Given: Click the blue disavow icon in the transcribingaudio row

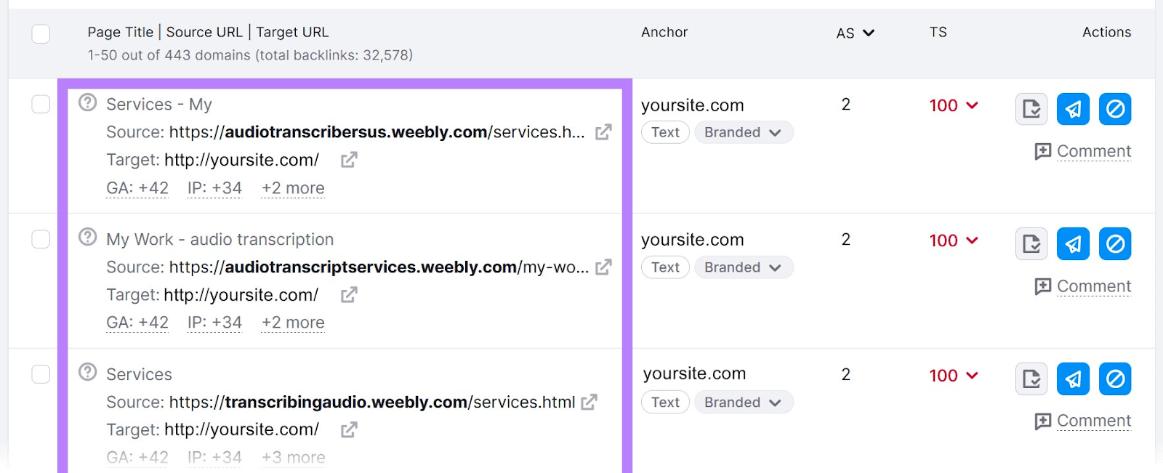Looking at the screenshot, I should 1115,379.
